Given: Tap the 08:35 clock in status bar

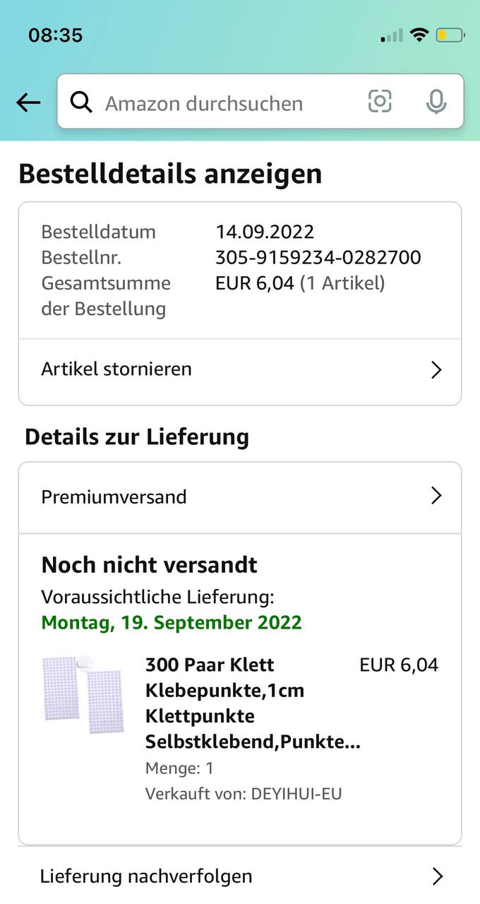Looking at the screenshot, I should click(x=55, y=35).
